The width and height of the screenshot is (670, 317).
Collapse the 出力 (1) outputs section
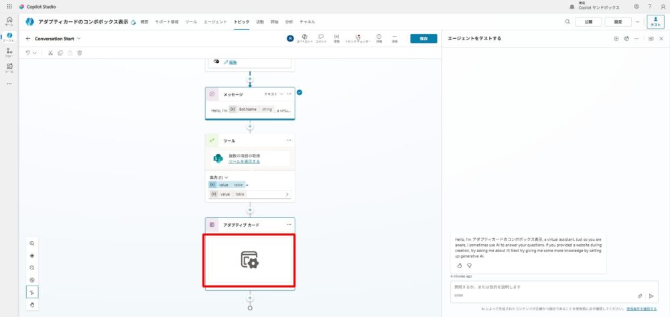click(x=226, y=177)
